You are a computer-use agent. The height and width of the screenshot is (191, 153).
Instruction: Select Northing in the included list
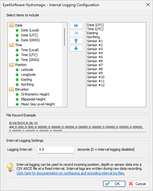point(93,37)
